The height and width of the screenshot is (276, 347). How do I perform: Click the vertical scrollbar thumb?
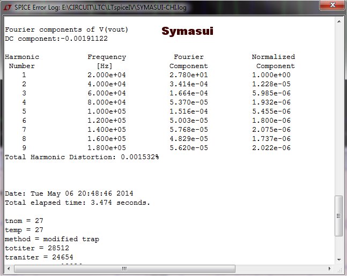tap(338, 216)
